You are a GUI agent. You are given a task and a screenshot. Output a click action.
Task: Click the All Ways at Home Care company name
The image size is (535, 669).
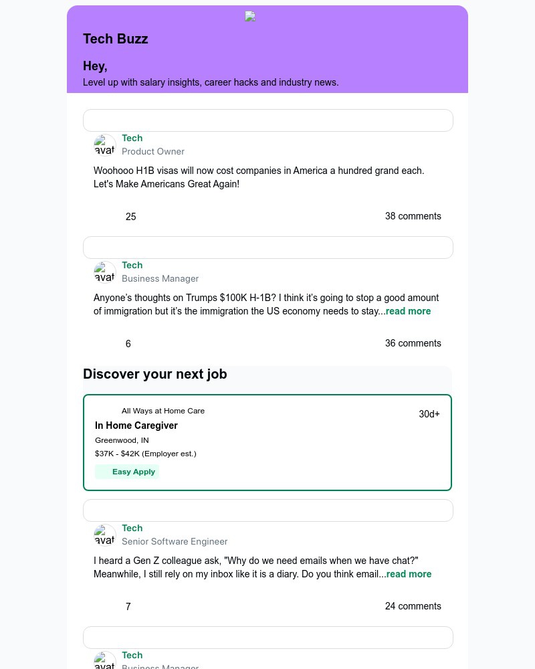[x=163, y=411]
